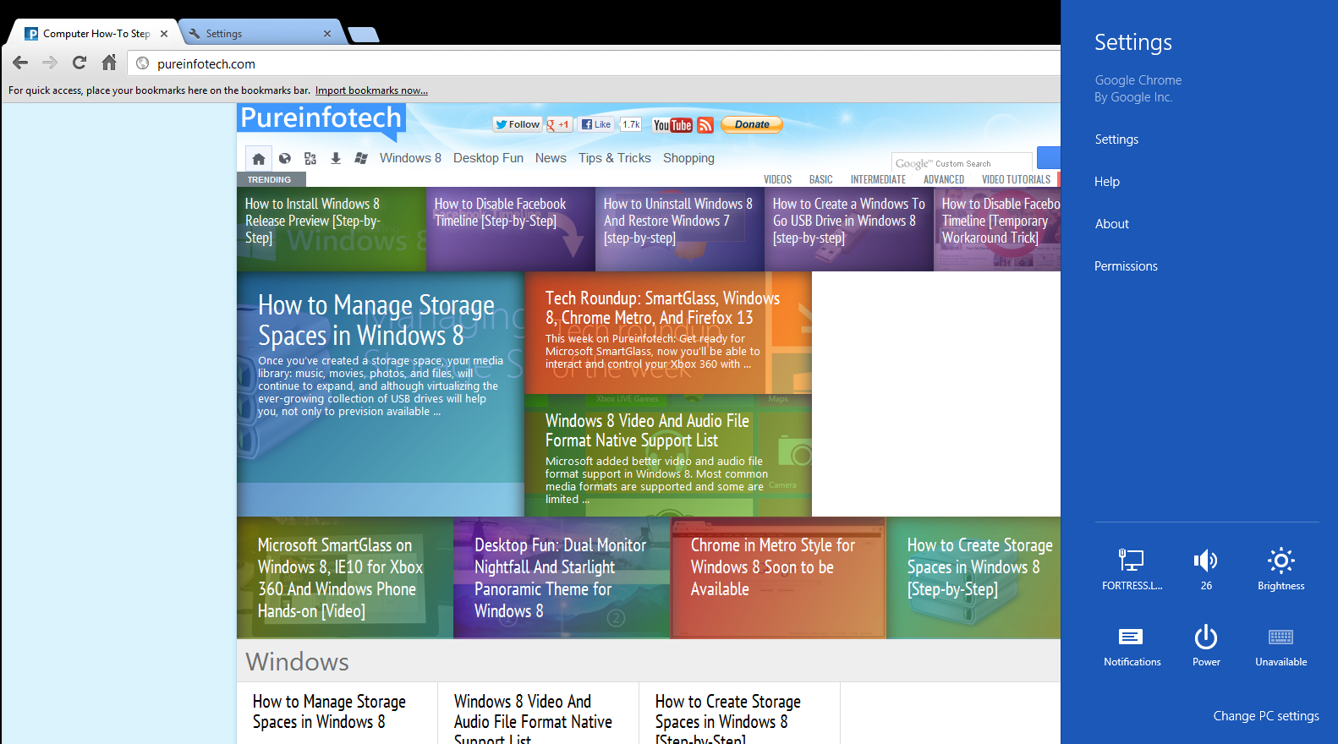This screenshot has height=744, width=1338.
Task: Reload the current page
Action: point(80,63)
